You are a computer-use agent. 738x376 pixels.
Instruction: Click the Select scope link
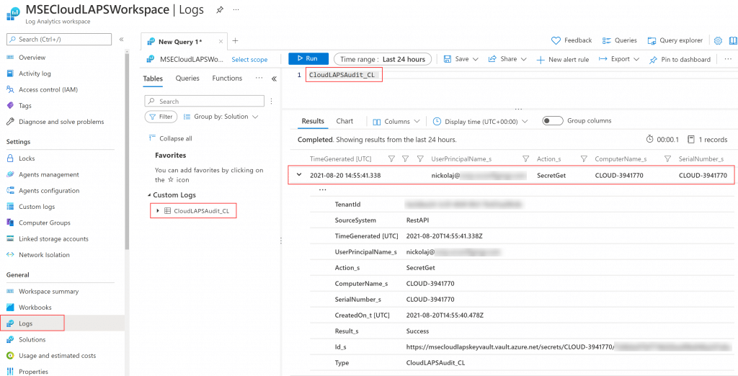pyautogui.click(x=249, y=60)
